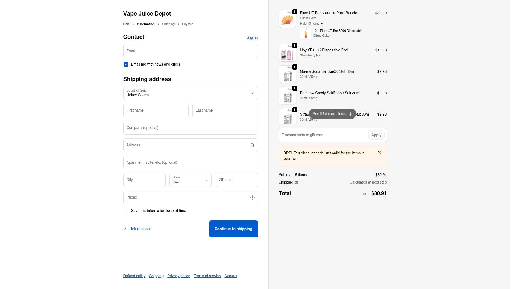Open the Flum UT Bar bundle thumbnail

click(287, 19)
